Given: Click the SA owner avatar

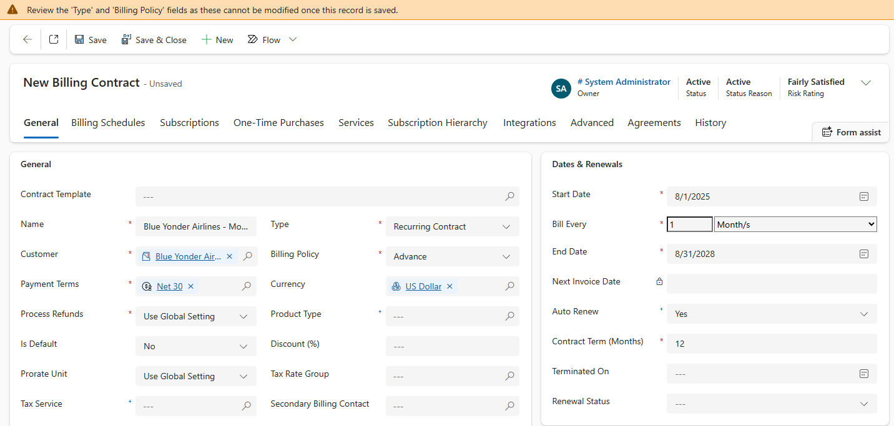Looking at the screenshot, I should (x=561, y=89).
